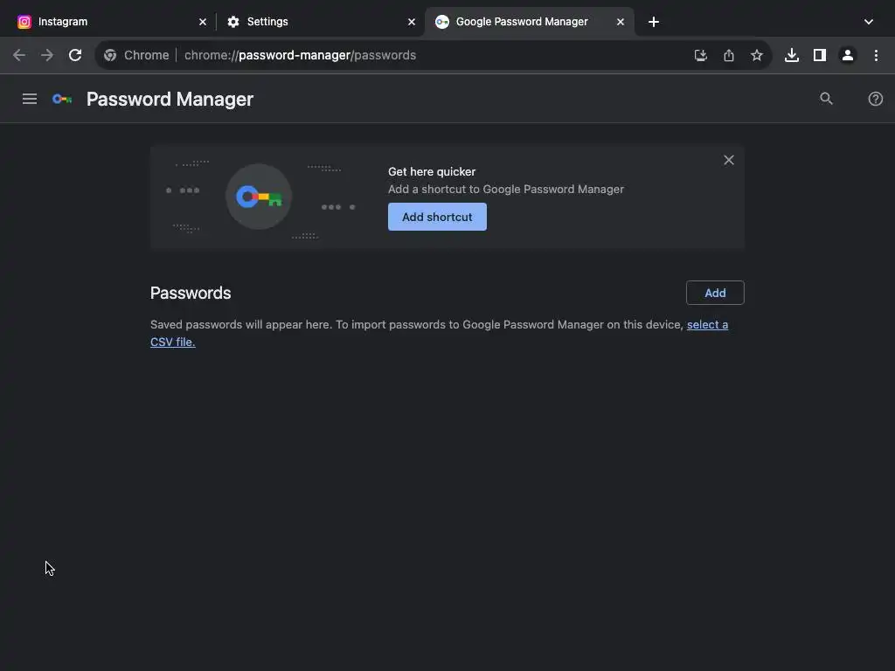Open help via the question mark icon

[x=875, y=99]
